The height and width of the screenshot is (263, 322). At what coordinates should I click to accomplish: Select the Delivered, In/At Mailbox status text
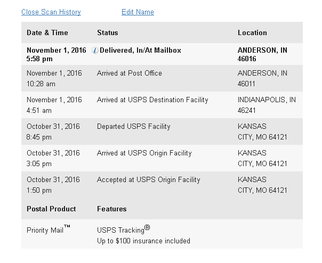pos(140,50)
